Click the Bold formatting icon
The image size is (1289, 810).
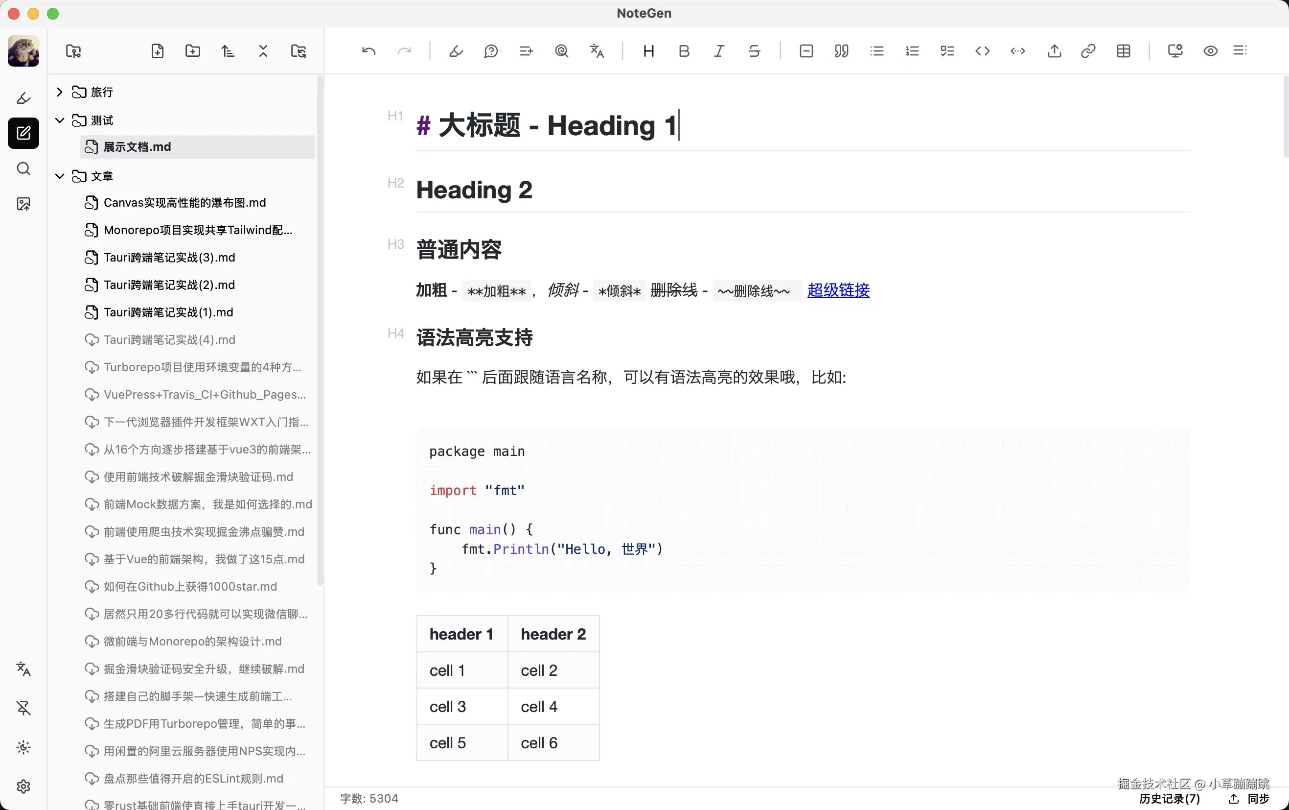click(684, 51)
